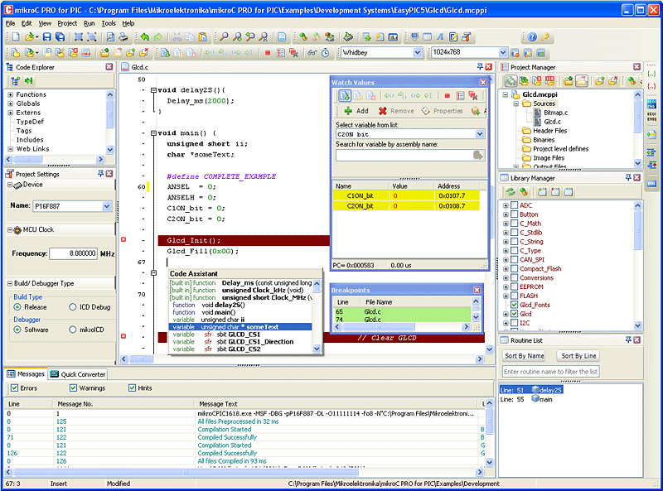Uncheck the Glcd_Fonts library
Viewport: 663px width, 491px height.
pos(514,305)
